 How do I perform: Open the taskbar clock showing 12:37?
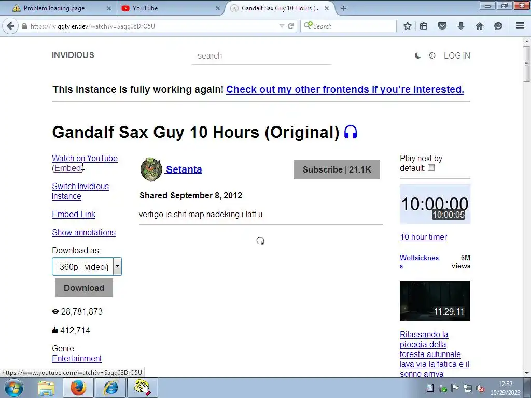505,388
